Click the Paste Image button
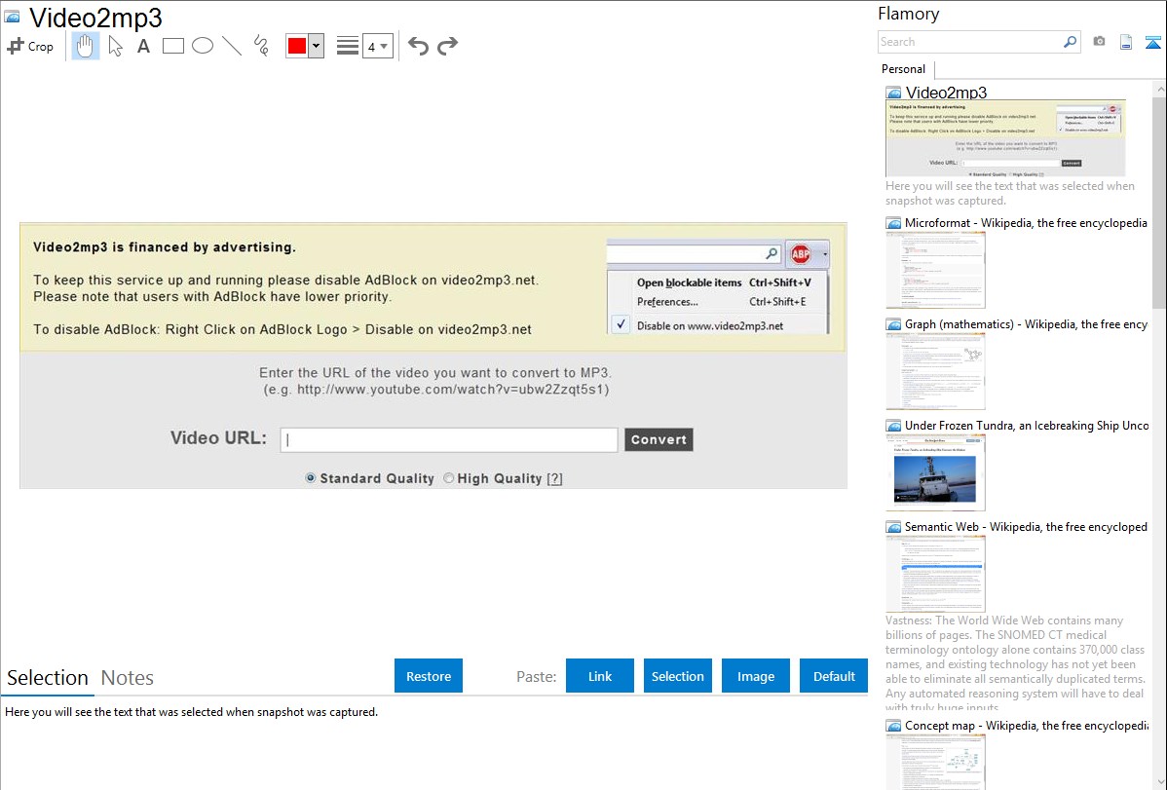This screenshot has height=790, width=1167. point(755,676)
